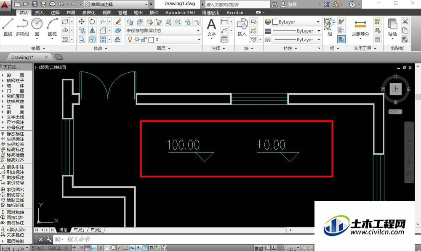Click the 上 face of the ViewCube
This screenshot has height=251, width=421.
point(395,89)
